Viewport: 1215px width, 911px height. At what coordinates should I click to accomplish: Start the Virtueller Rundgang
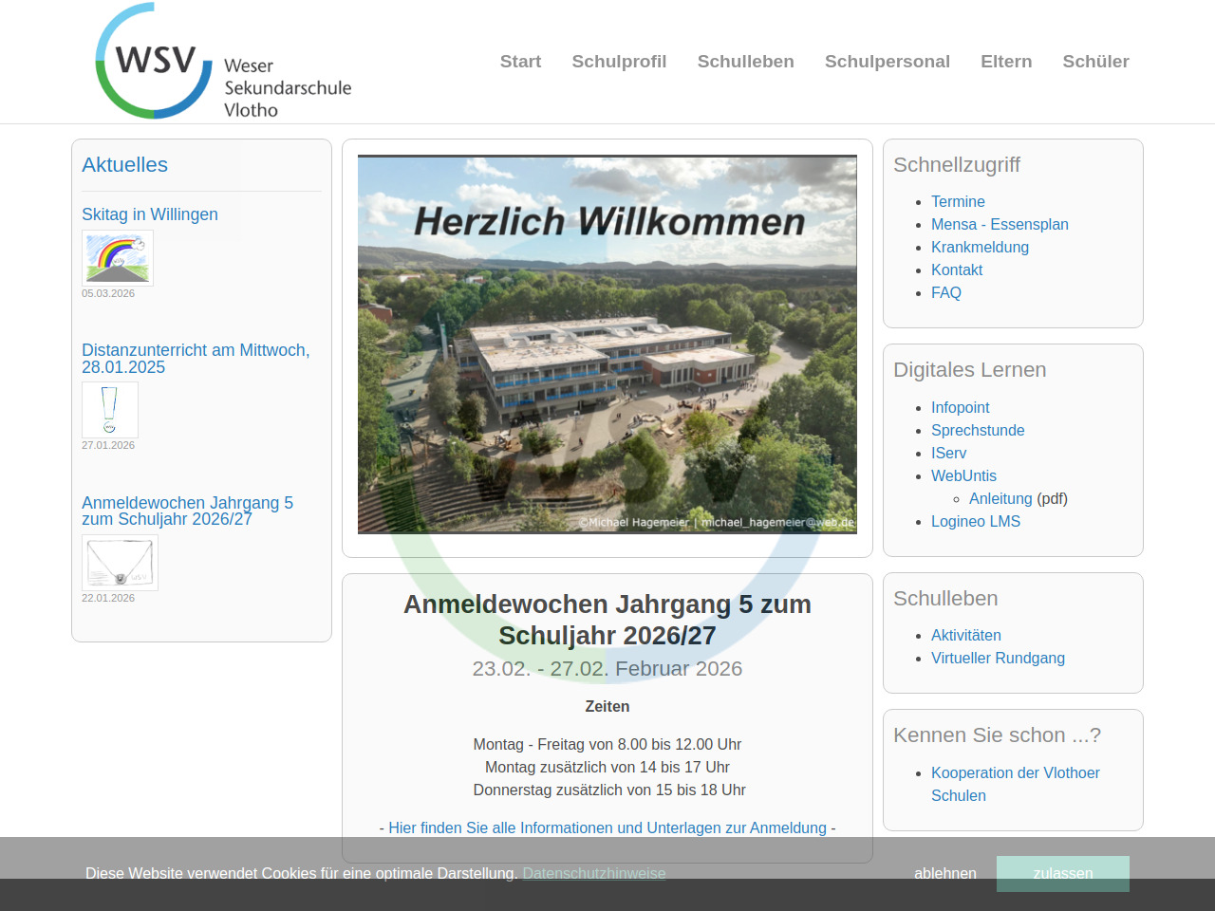coord(998,658)
